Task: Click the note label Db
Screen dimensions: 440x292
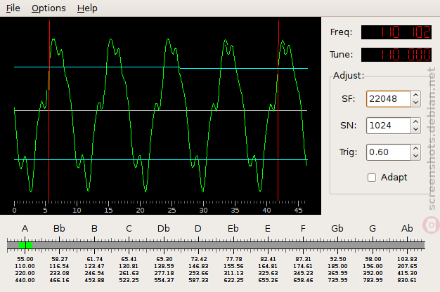Action: pos(164,229)
